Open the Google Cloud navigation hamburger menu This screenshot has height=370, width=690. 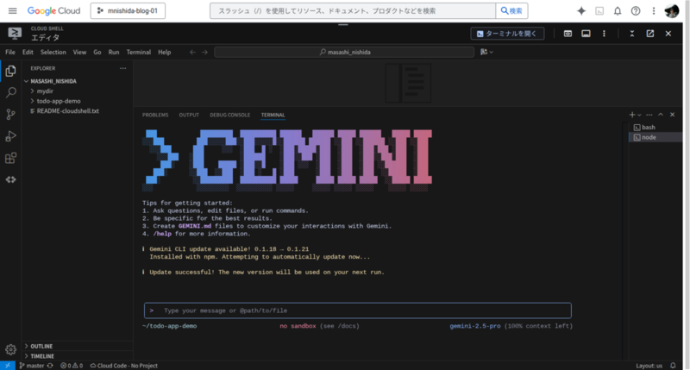click(12, 10)
